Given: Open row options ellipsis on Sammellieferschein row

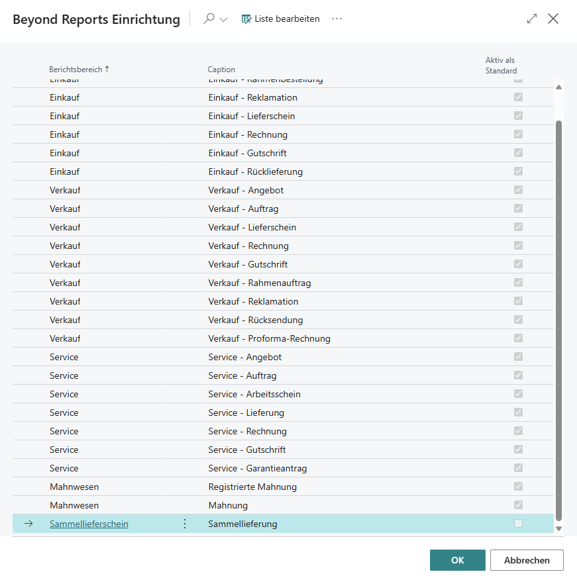Looking at the screenshot, I should click(184, 523).
